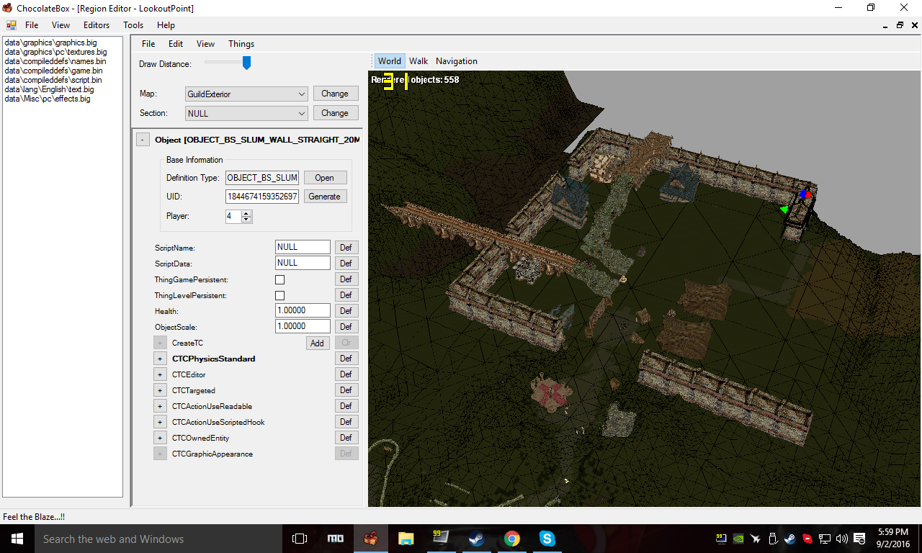This screenshot has height=553, width=922.
Task: Click Def button for ScriptName
Action: coord(346,248)
